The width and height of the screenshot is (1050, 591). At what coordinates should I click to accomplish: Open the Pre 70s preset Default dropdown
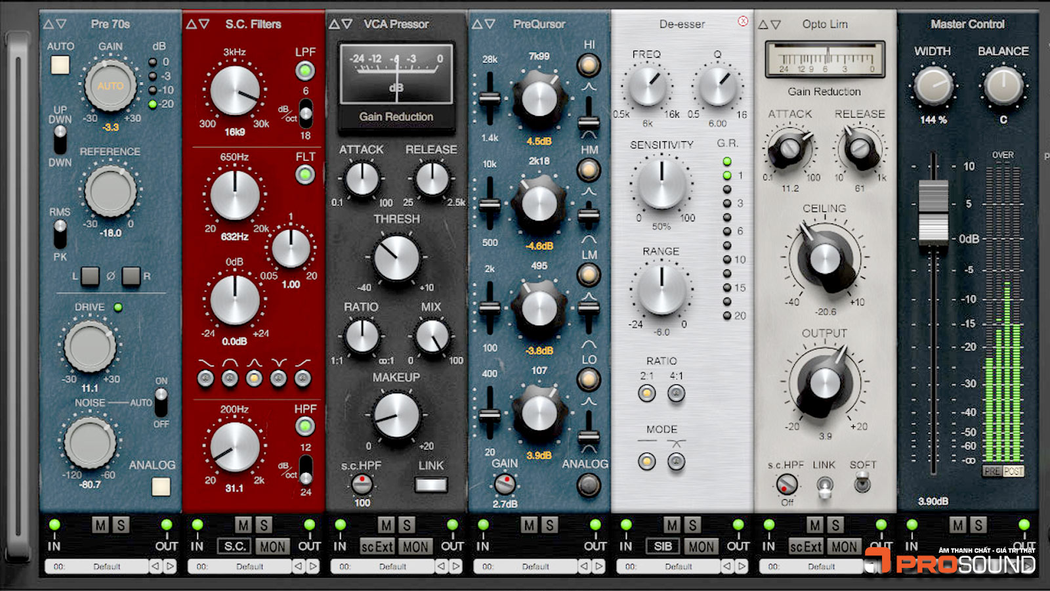[97, 566]
